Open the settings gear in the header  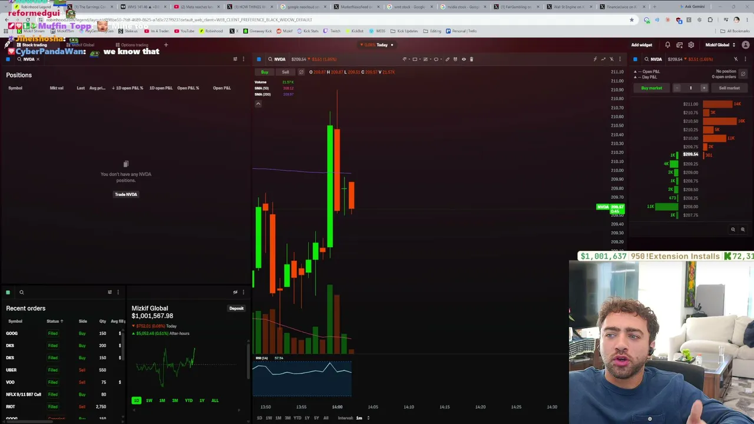click(691, 45)
